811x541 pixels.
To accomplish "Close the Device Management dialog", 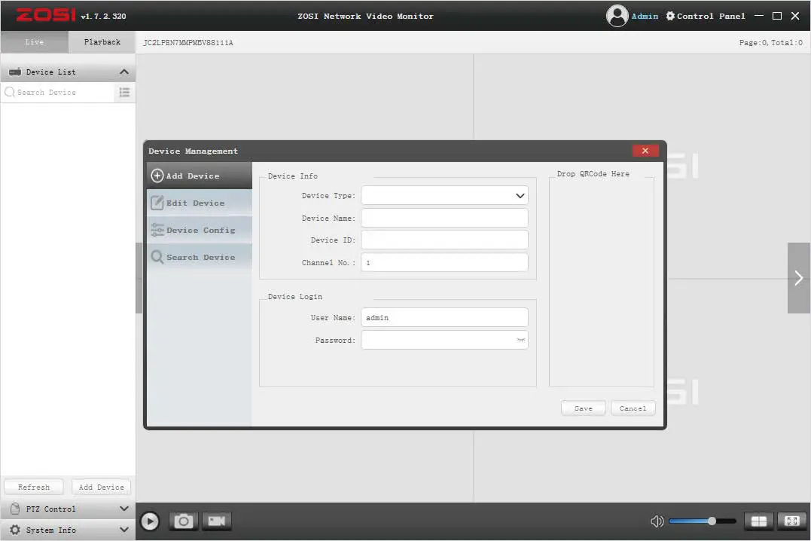I will (x=645, y=151).
